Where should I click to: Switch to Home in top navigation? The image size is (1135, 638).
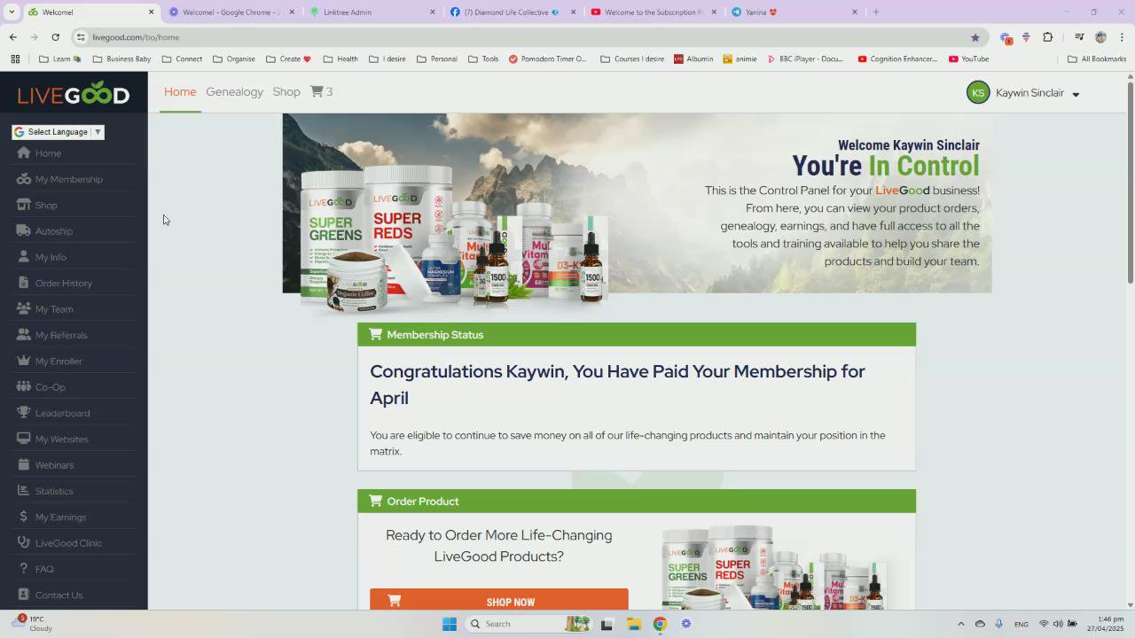click(180, 91)
